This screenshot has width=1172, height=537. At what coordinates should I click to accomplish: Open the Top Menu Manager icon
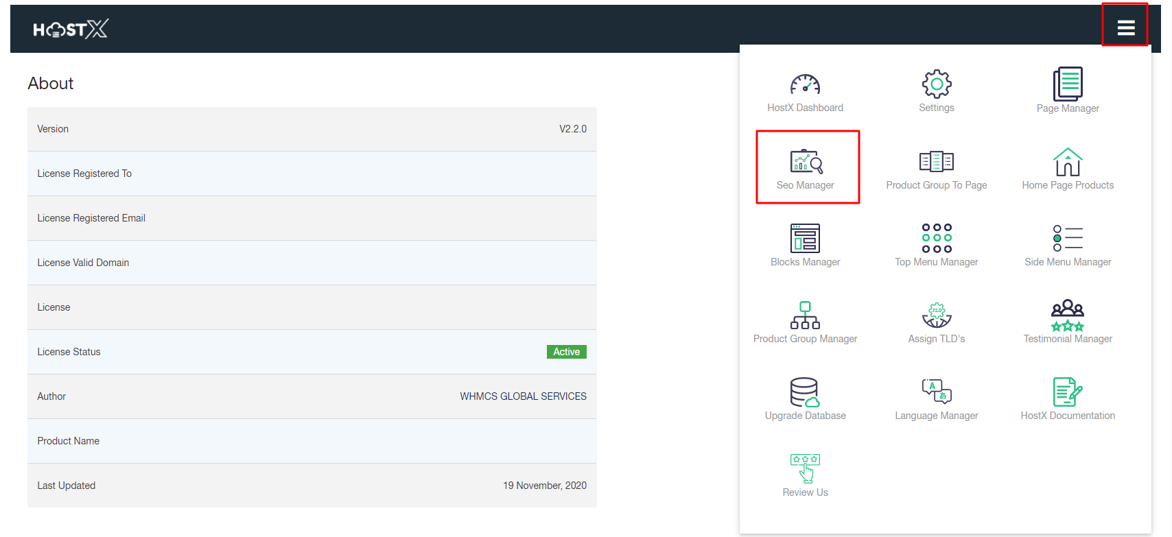coord(936,239)
